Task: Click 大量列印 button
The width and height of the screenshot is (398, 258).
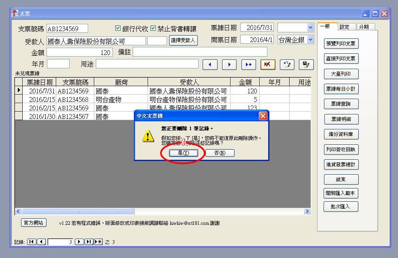Action: [x=341, y=74]
